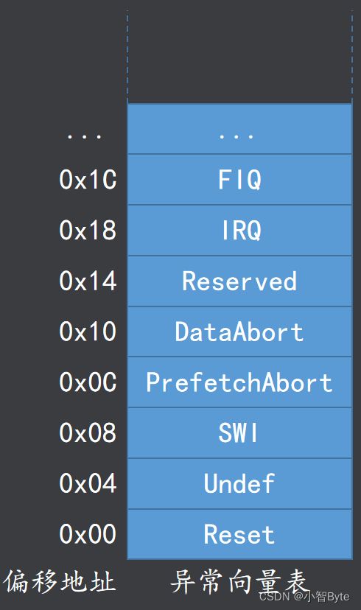Select the SWI vector entry
The width and height of the screenshot is (361, 610).
(239, 432)
